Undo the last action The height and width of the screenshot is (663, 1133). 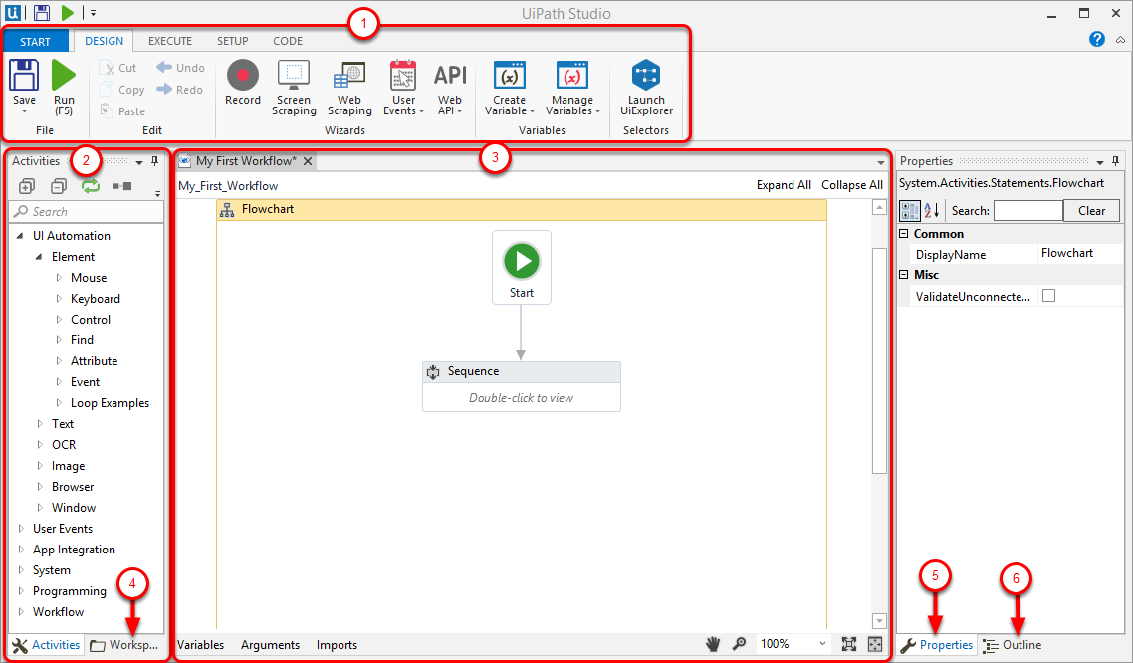pyautogui.click(x=180, y=67)
